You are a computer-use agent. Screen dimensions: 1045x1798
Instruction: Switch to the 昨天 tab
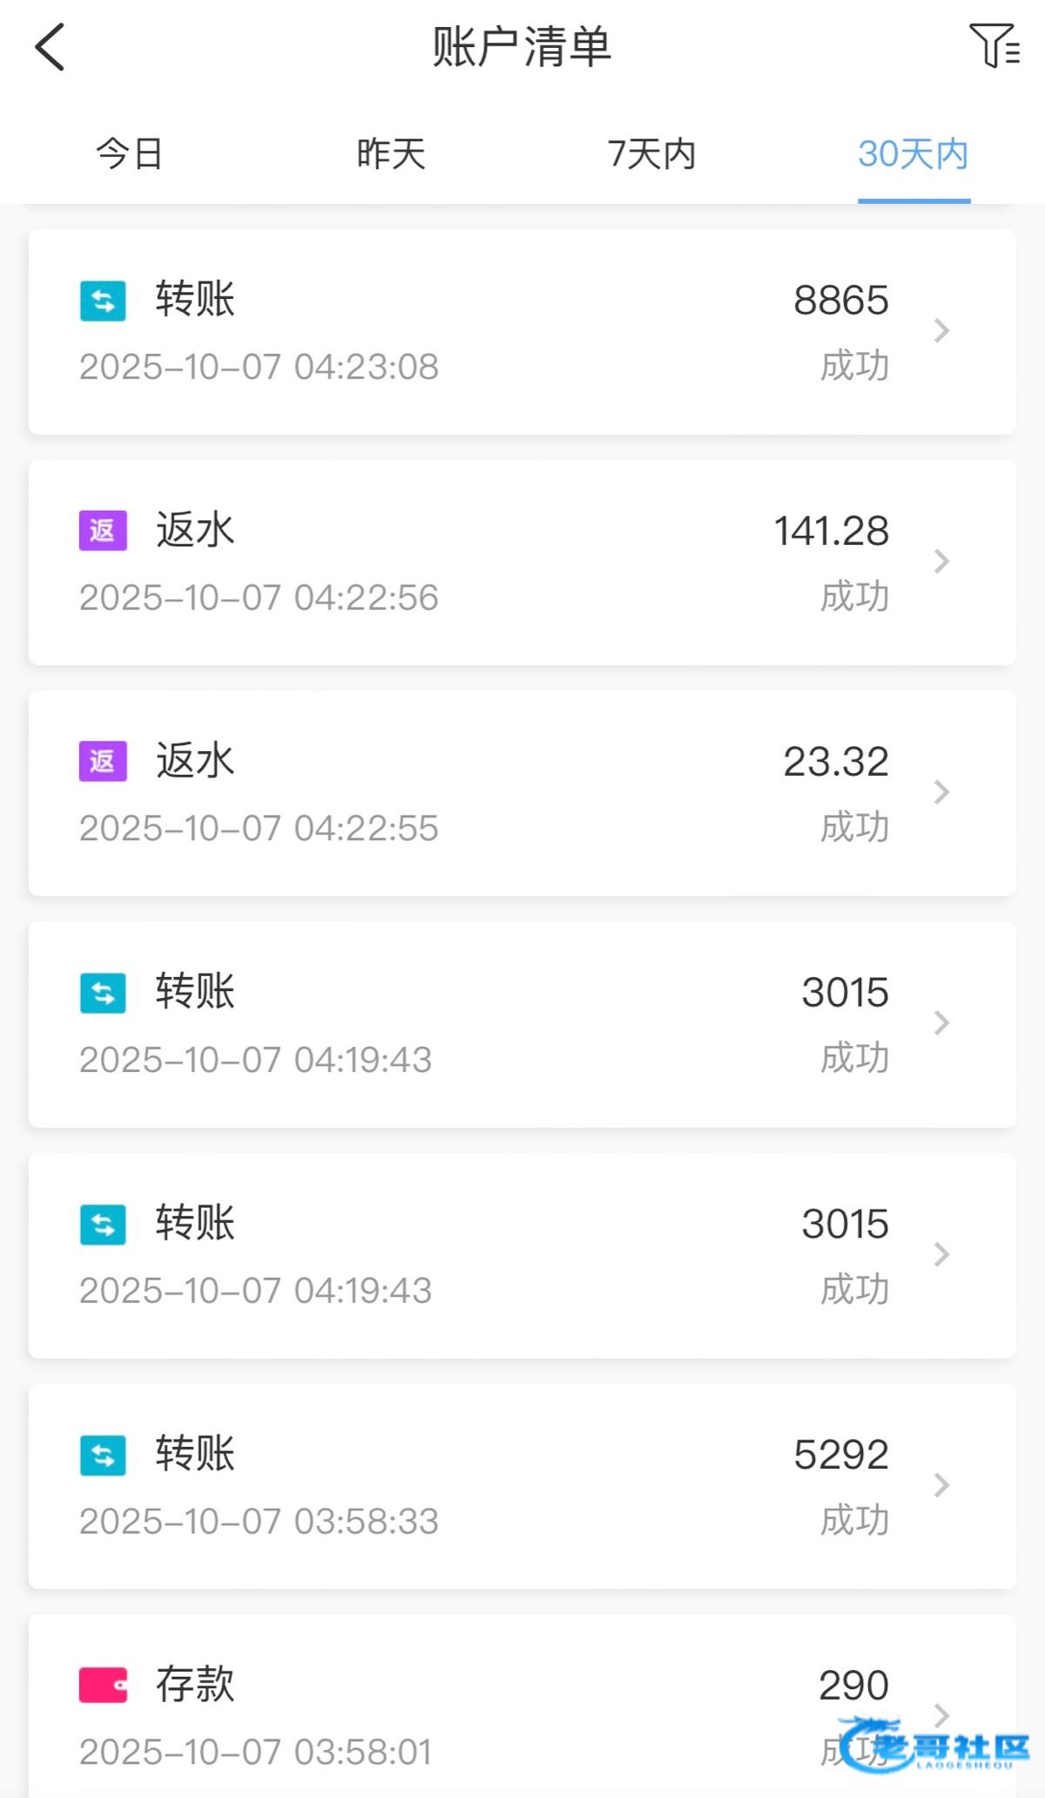[x=391, y=154]
